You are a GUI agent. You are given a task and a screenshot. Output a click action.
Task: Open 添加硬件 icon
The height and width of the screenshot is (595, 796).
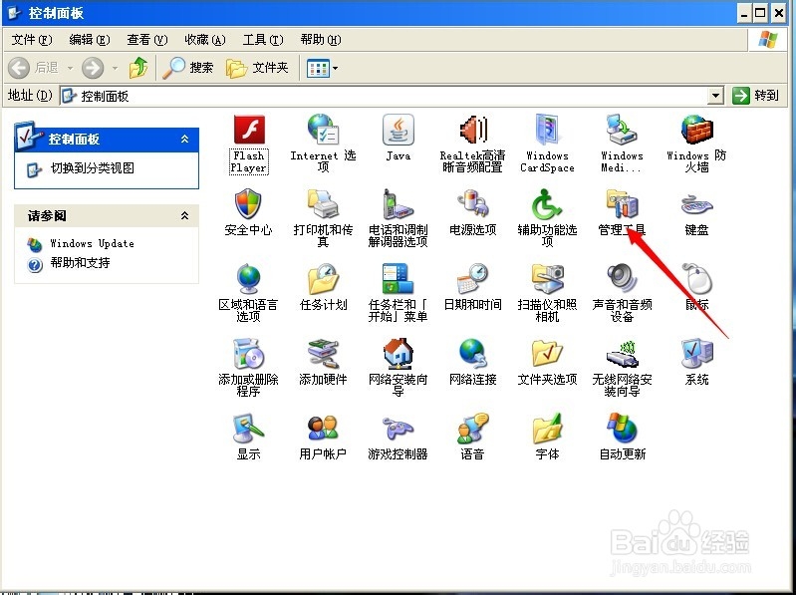click(323, 354)
